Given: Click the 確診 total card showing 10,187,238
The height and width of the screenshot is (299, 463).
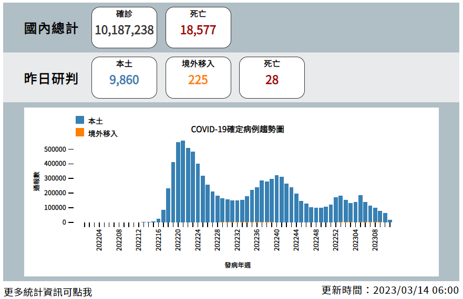Looking at the screenshot, I should (x=124, y=27).
